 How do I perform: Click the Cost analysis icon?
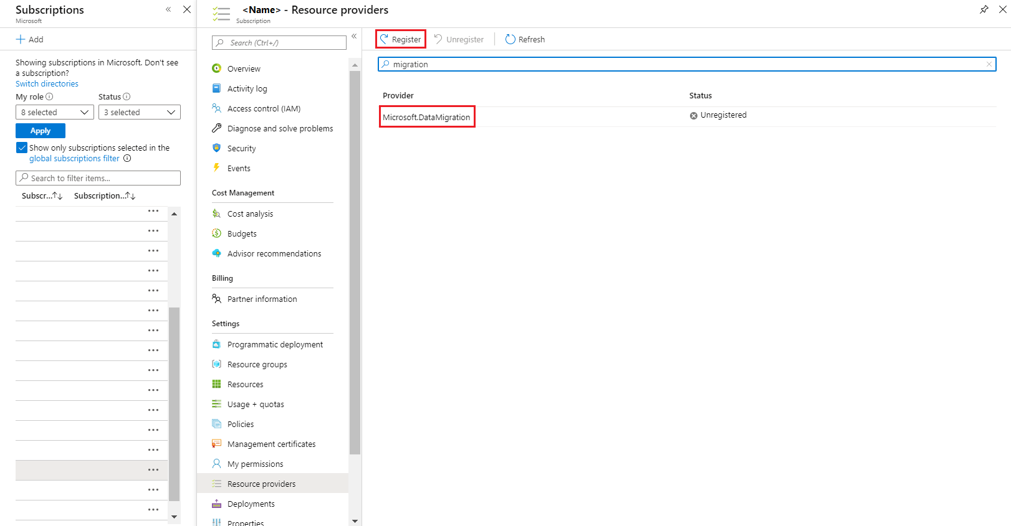pos(216,214)
